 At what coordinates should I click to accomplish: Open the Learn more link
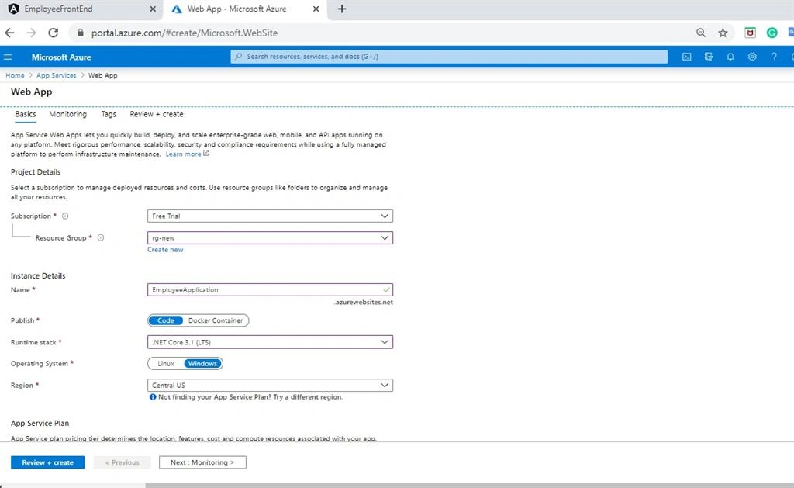pos(183,154)
